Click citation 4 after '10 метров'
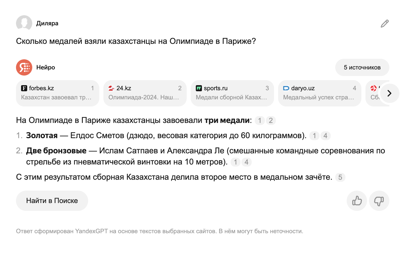 coord(246,162)
